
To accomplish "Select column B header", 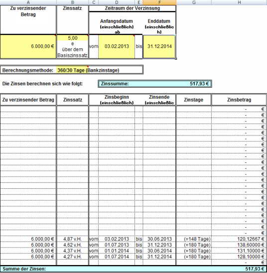I will [x=73, y=2].
